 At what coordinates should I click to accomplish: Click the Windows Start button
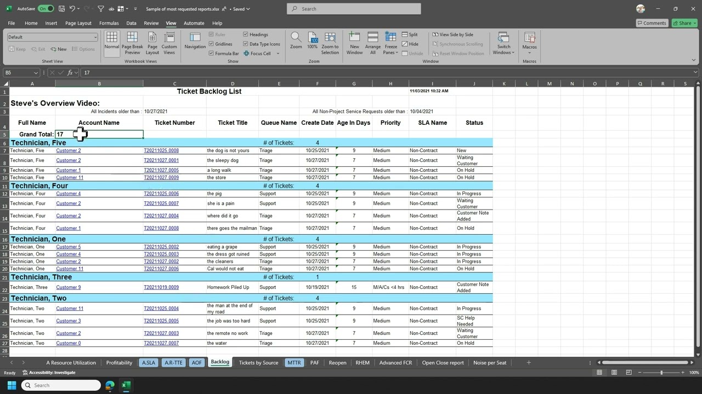(x=12, y=385)
